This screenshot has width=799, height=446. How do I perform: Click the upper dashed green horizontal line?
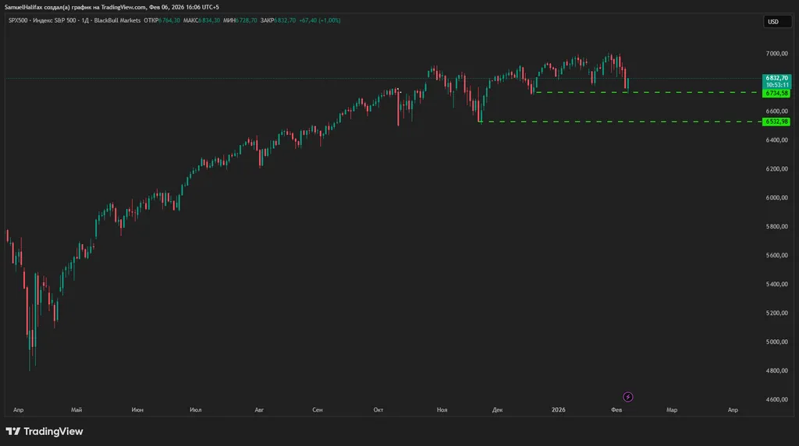[648, 93]
